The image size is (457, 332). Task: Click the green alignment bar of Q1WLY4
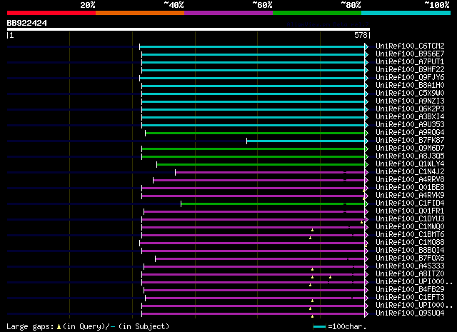(261, 165)
